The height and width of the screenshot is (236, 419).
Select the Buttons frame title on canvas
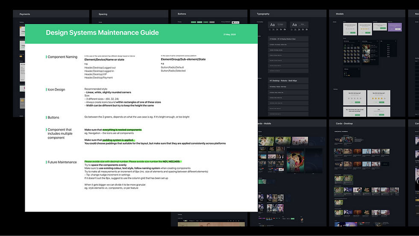(x=182, y=14)
